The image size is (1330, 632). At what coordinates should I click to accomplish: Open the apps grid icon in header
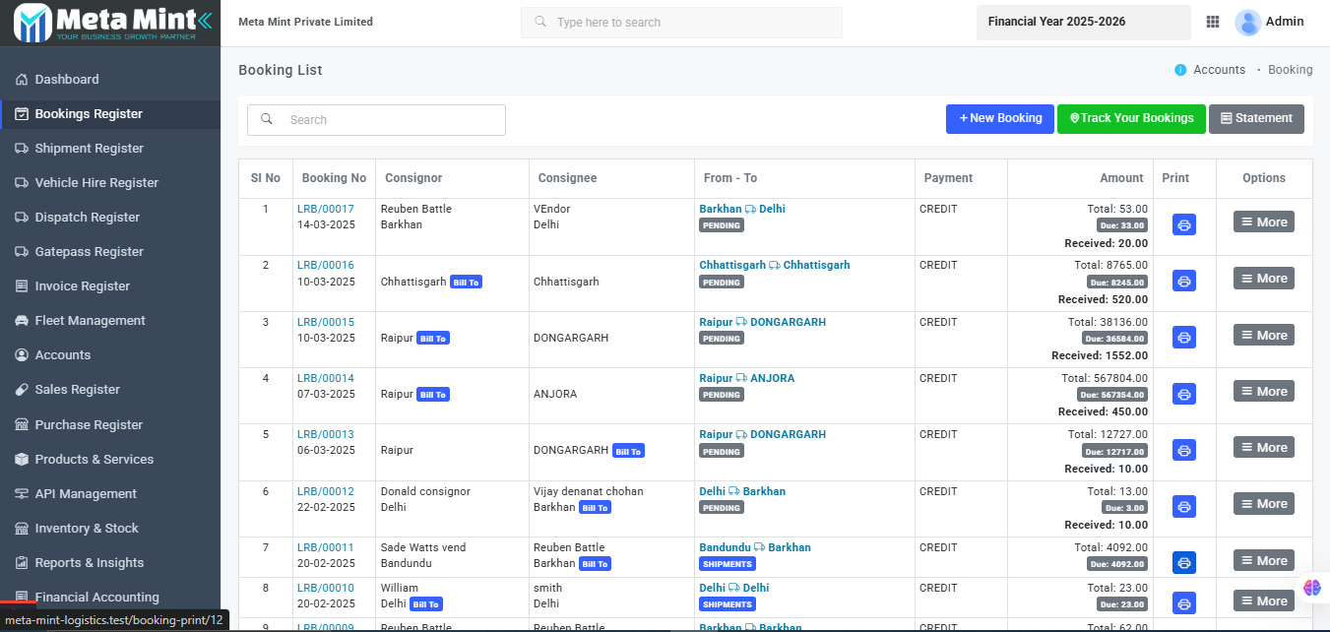tap(1213, 22)
